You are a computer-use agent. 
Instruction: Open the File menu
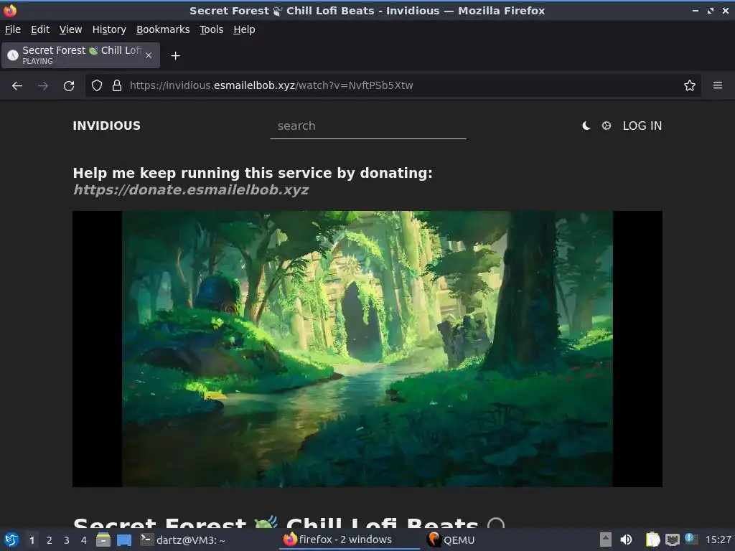pos(13,29)
